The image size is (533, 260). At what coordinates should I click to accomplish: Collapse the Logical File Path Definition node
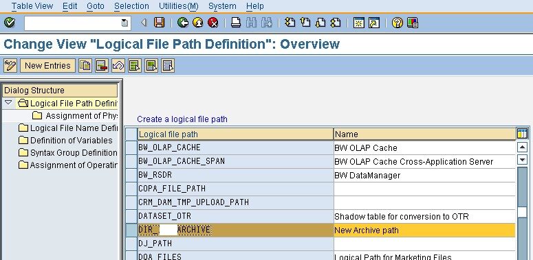tap(8, 102)
